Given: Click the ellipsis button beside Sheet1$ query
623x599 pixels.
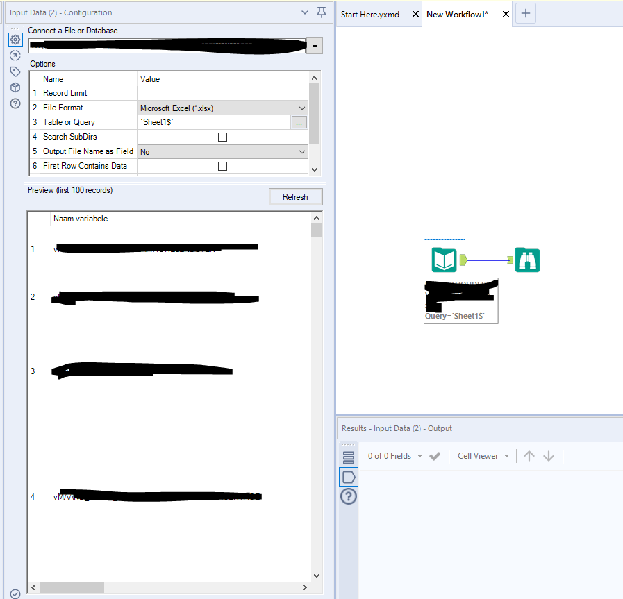Looking at the screenshot, I should pyautogui.click(x=300, y=122).
